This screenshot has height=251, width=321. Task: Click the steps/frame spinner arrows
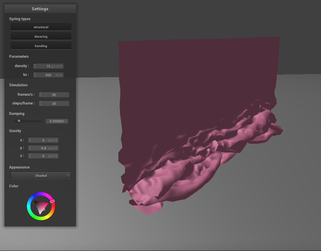pos(41,104)
